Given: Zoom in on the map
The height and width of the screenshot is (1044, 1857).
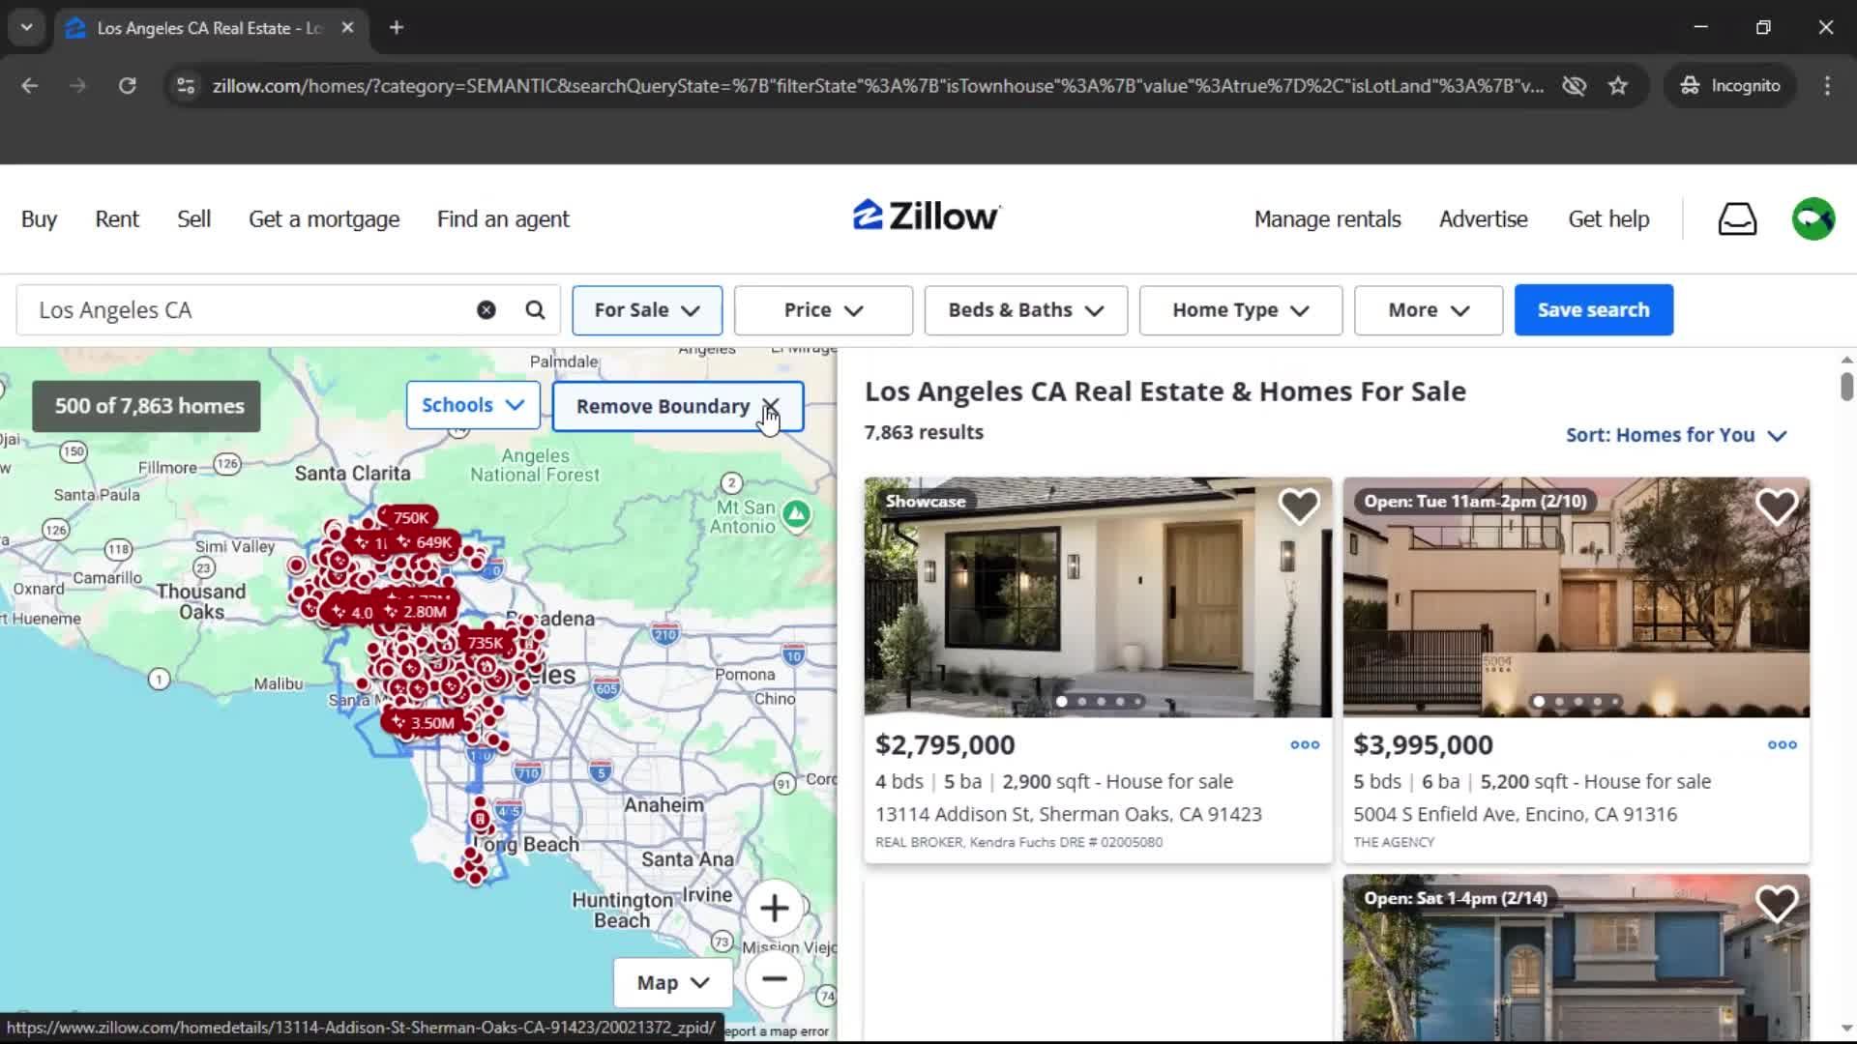Looking at the screenshot, I should [775, 908].
